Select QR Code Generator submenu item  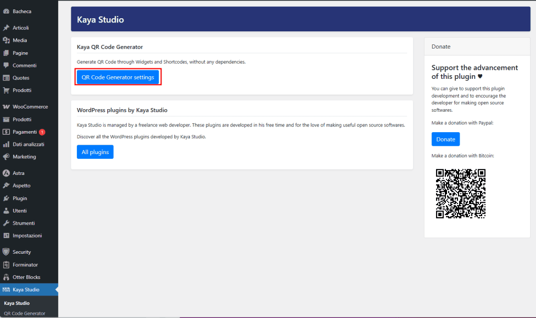coord(25,313)
